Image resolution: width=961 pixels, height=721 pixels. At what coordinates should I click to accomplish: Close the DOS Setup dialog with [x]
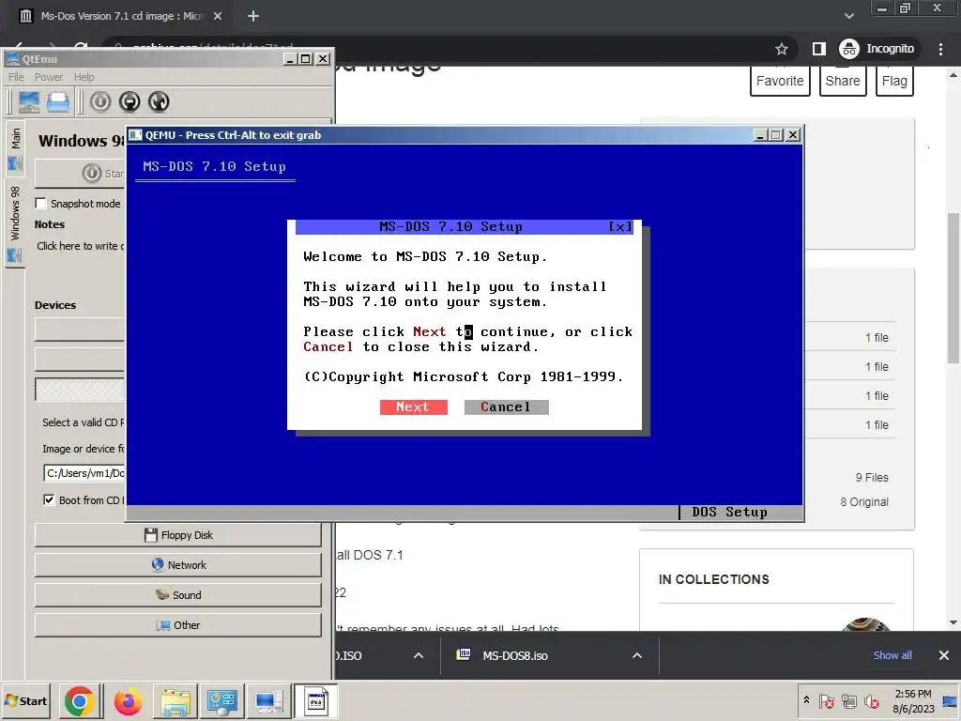(619, 227)
